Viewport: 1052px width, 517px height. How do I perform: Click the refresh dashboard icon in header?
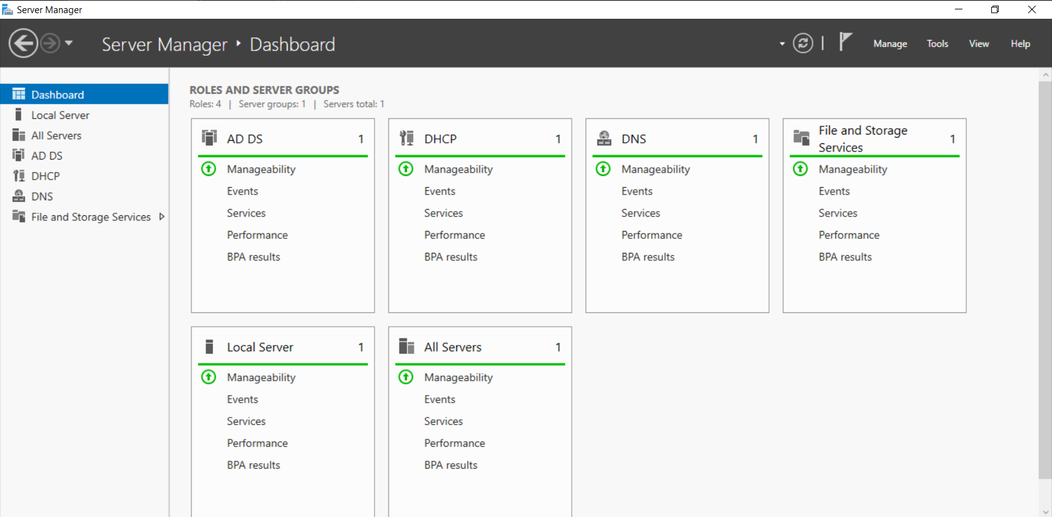pos(803,43)
